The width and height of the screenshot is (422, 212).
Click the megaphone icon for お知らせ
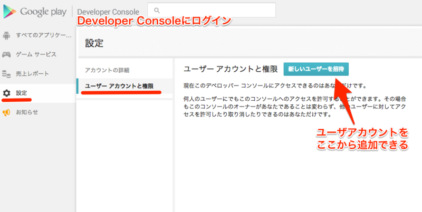coord(6,112)
